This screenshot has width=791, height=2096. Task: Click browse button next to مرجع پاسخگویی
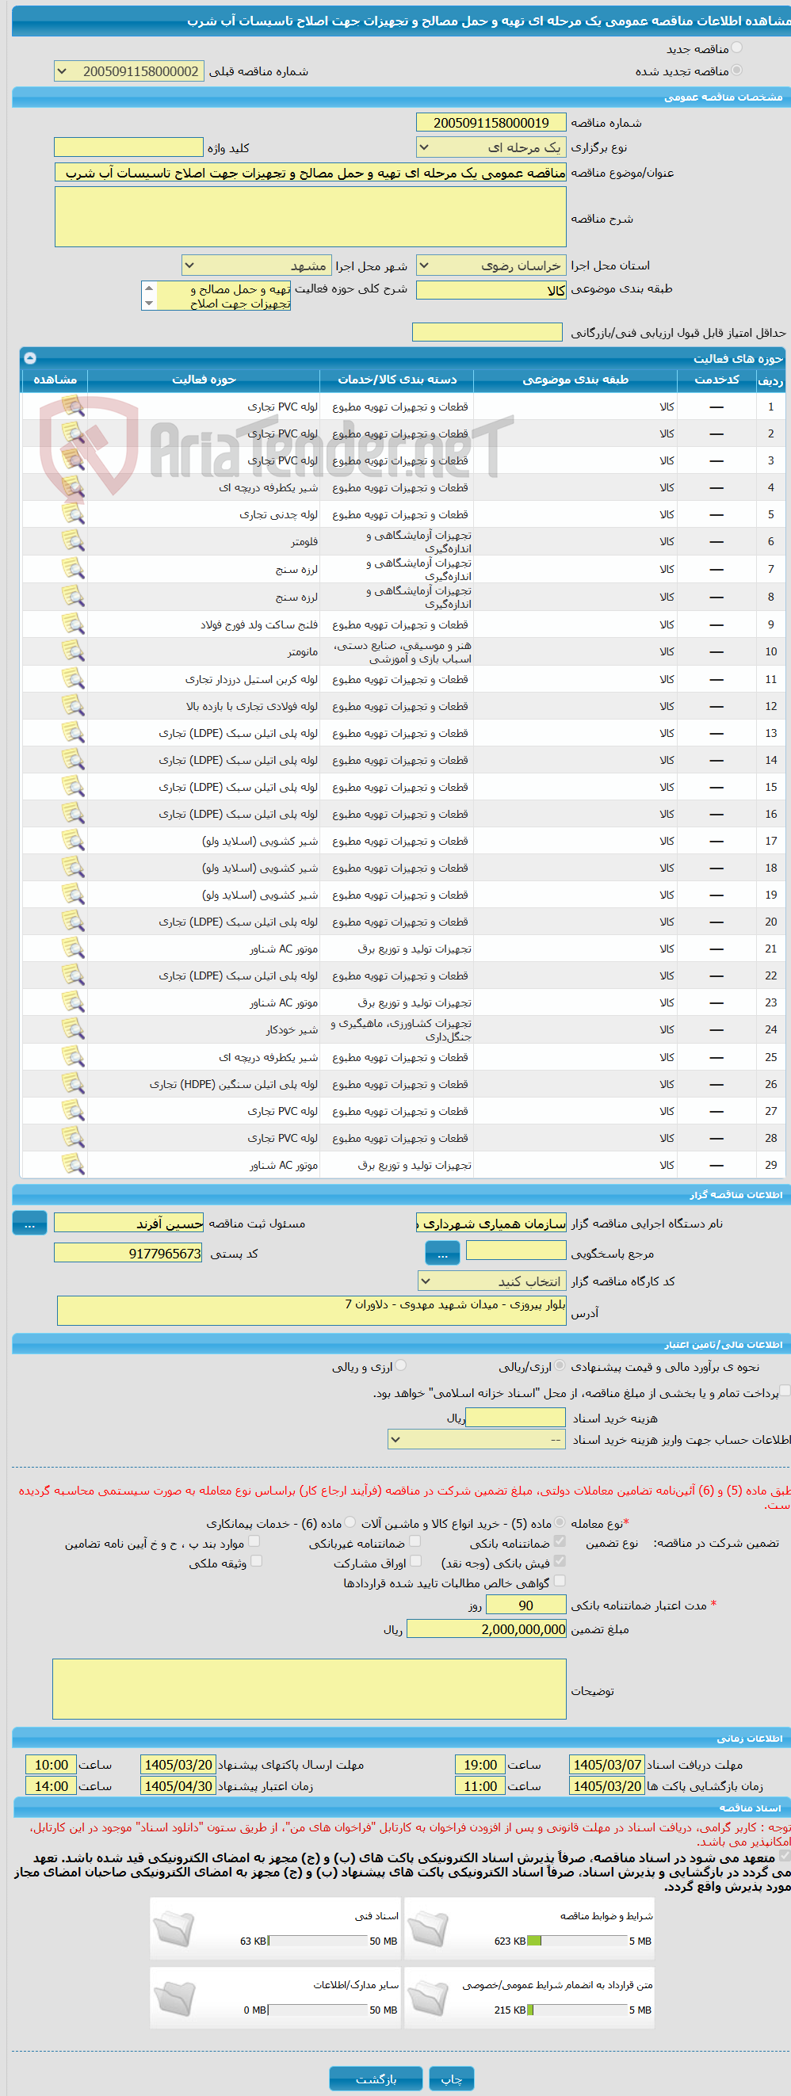click(x=443, y=1253)
